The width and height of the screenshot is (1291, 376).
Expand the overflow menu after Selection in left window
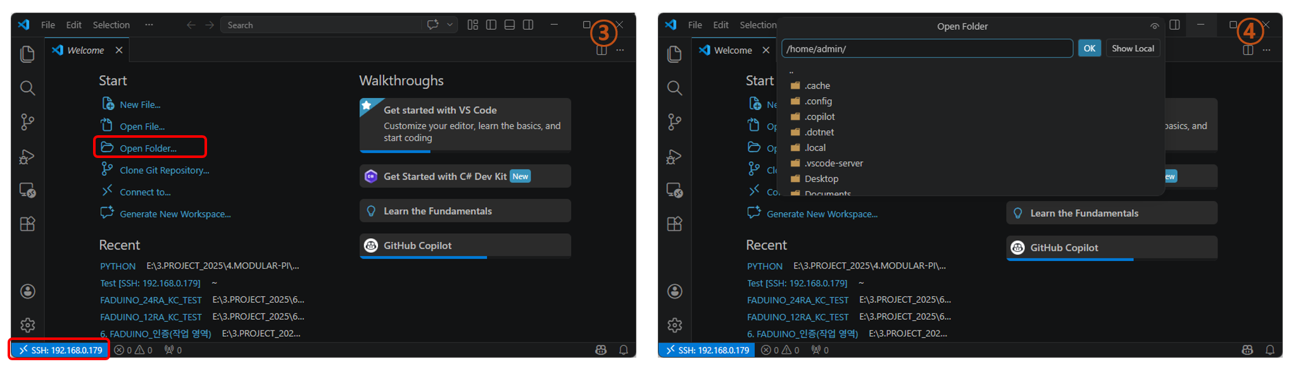coord(149,25)
